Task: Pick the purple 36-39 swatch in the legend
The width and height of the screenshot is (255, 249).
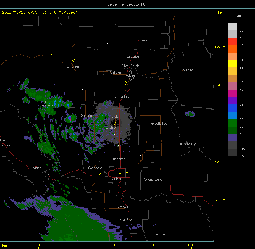Action: (x=233, y=101)
